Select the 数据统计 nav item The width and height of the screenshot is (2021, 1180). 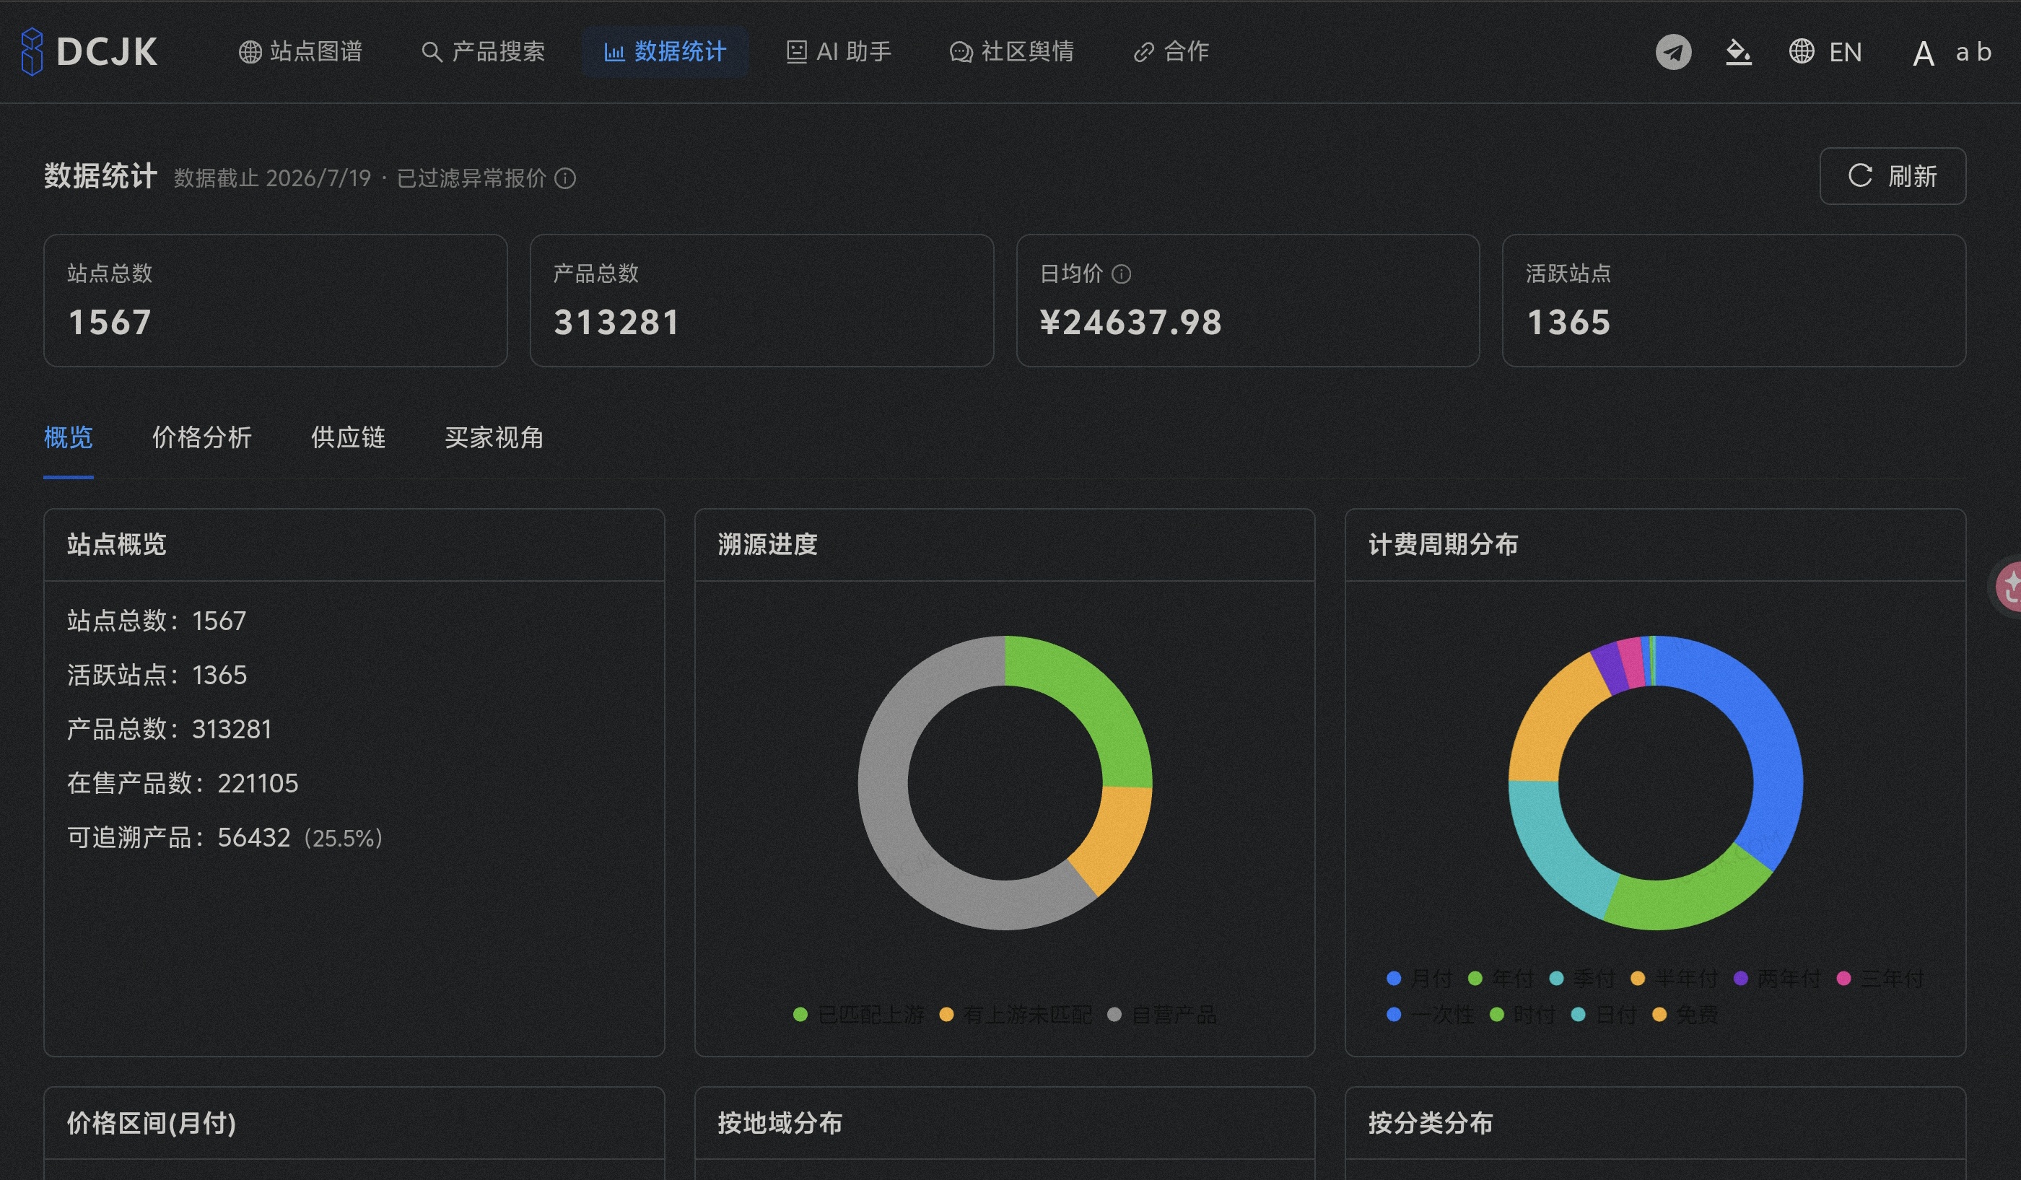(665, 51)
